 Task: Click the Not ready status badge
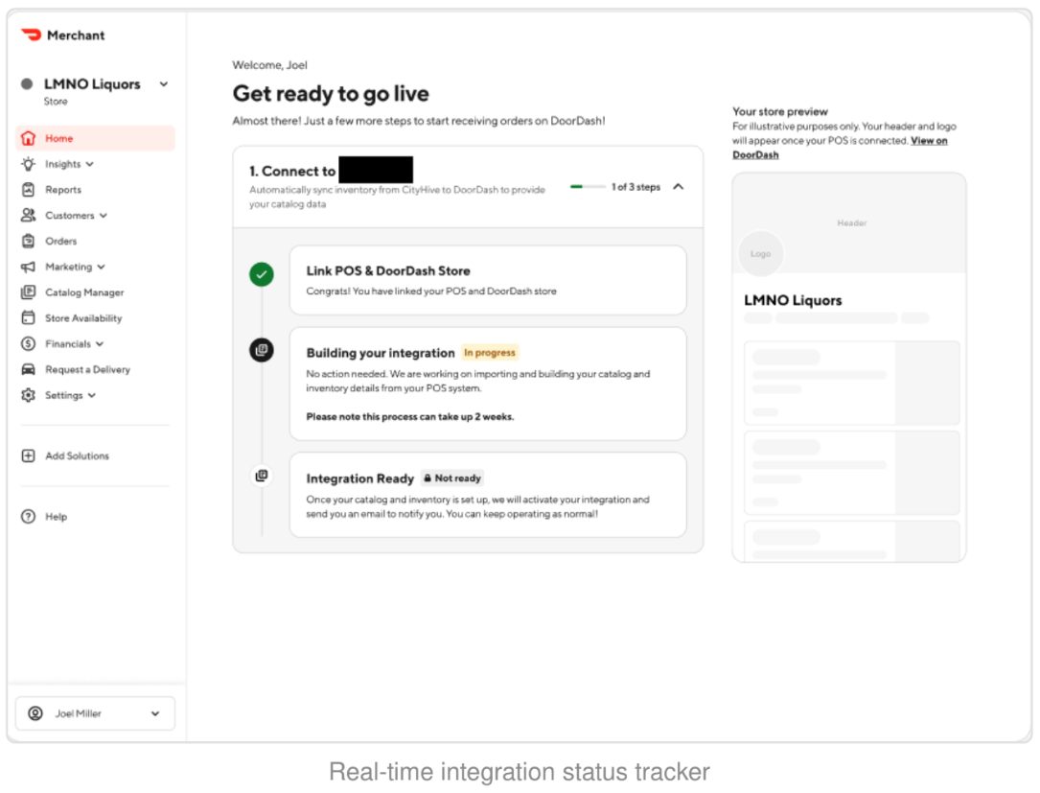click(x=452, y=478)
